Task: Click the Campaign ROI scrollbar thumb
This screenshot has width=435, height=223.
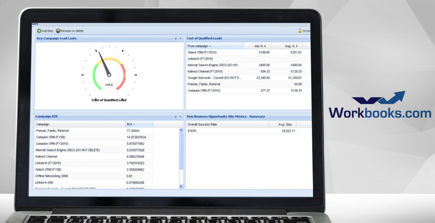Action: tap(181, 151)
